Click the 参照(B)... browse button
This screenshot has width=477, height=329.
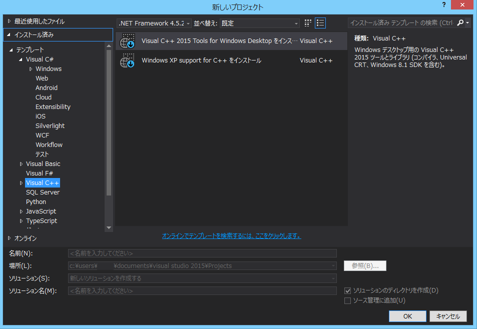pos(365,266)
